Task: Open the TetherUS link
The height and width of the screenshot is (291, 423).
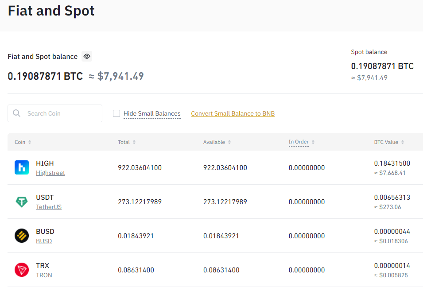Action: 49,207
